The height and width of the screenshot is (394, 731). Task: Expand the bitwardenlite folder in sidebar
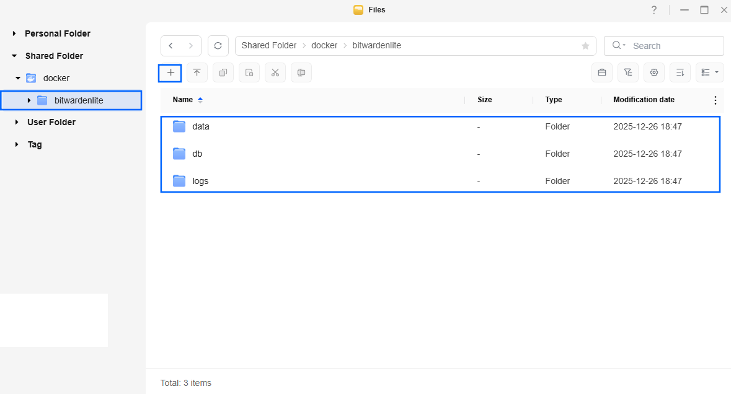click(29, 100)
